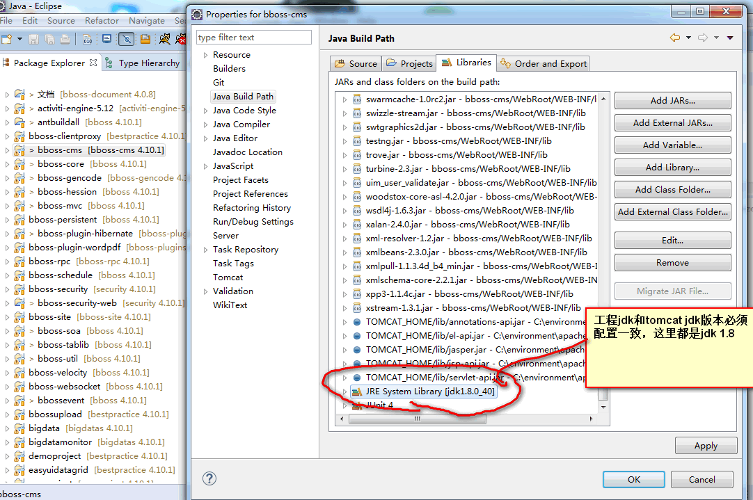
Task: Expand the JRE System Library entry
Action: pyautogui.click(x=344, y=392)
